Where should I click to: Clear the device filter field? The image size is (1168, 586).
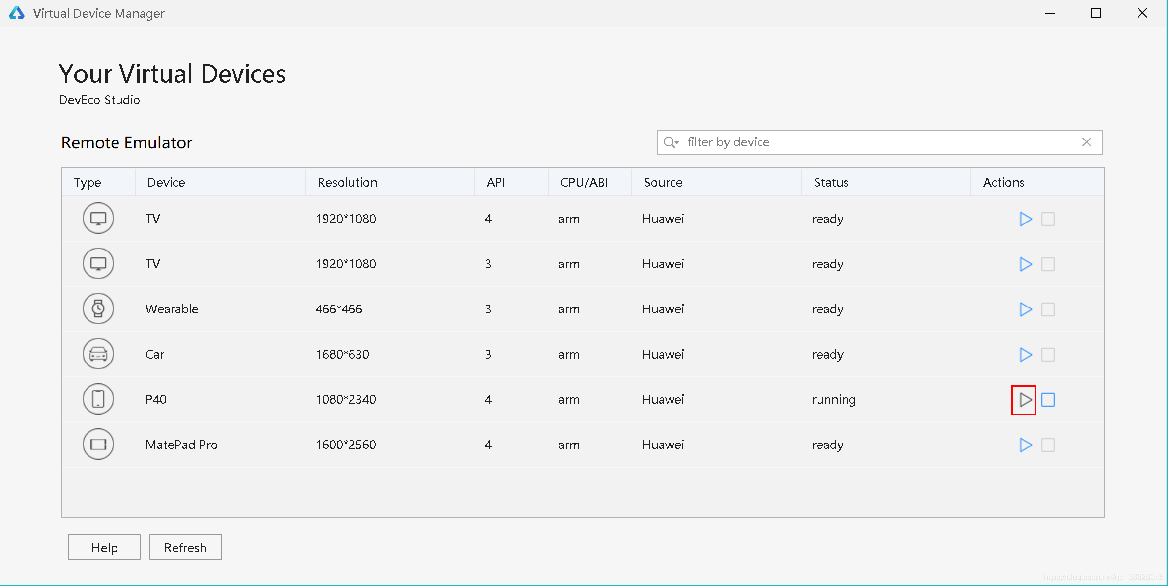click(x=1086, y=142)
